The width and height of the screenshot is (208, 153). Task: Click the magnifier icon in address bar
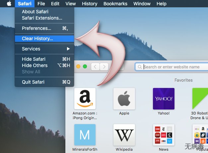140,67
